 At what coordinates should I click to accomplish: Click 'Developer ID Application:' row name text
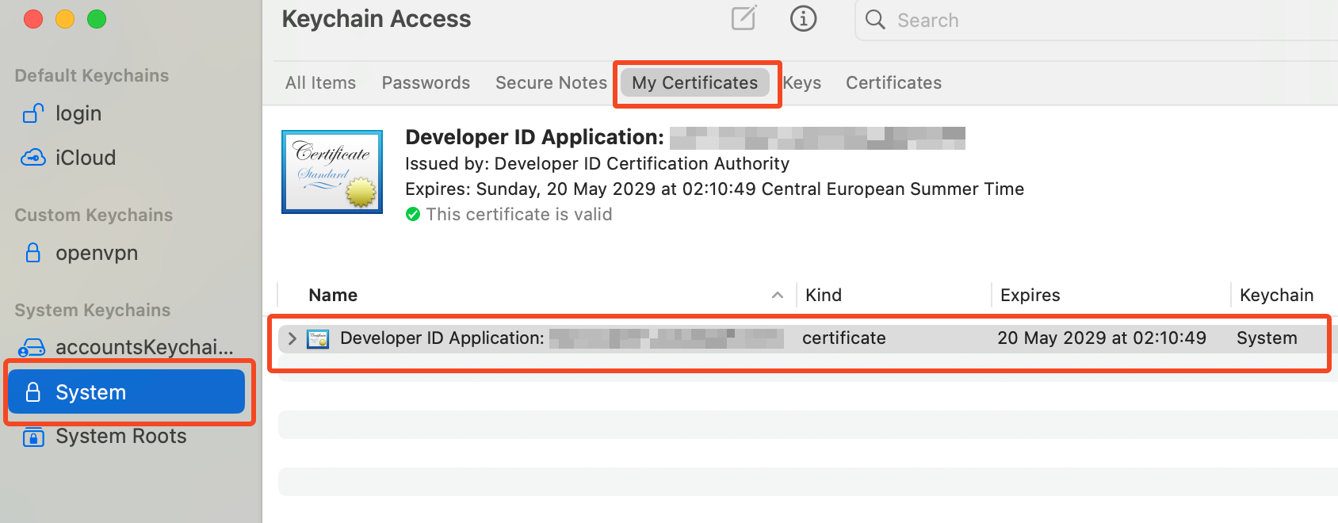click(442, 338)
